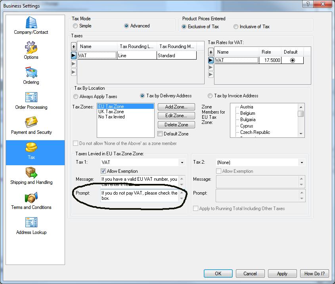Image resolution: width=335 pixels, height=284 pixels.
Task: Select the Simple tax mode radio
Action: [76, 26]
